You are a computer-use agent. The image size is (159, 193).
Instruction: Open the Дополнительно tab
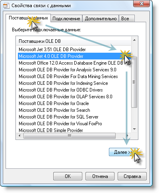tap(101, 19)
